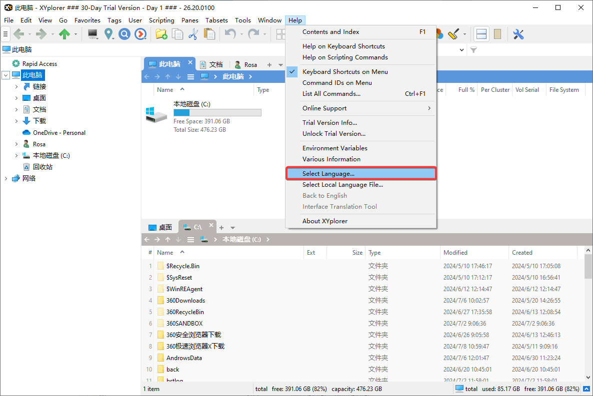Click the C: drive usage bar
Screen dimensions: 593x396
pyautogui.click(x=217, y=113)
